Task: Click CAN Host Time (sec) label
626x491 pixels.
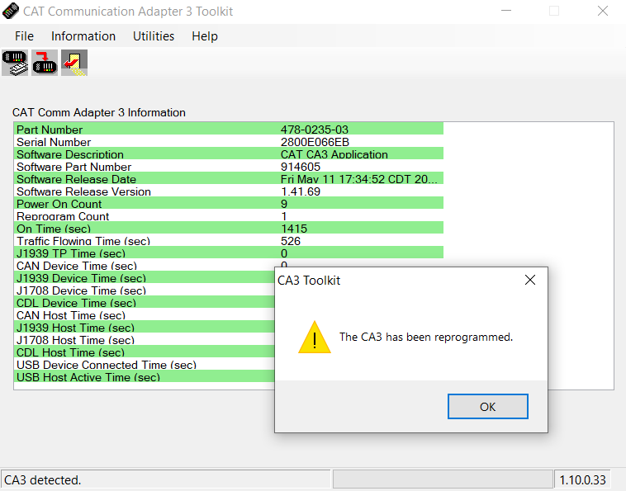Action: coord(71,315)
